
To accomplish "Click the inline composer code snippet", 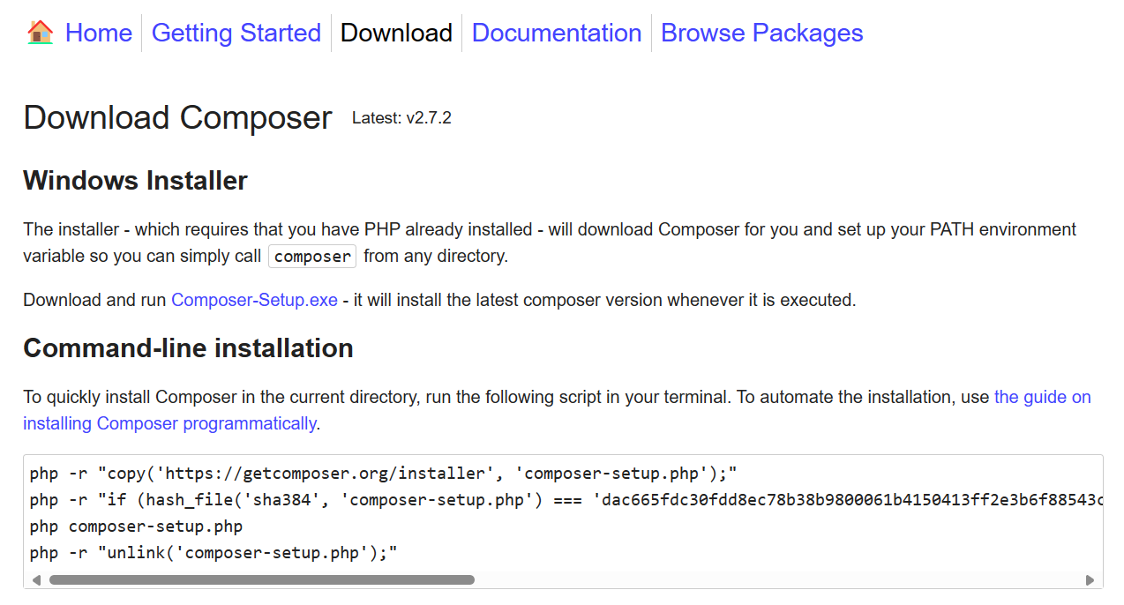I will pos(311,256).
